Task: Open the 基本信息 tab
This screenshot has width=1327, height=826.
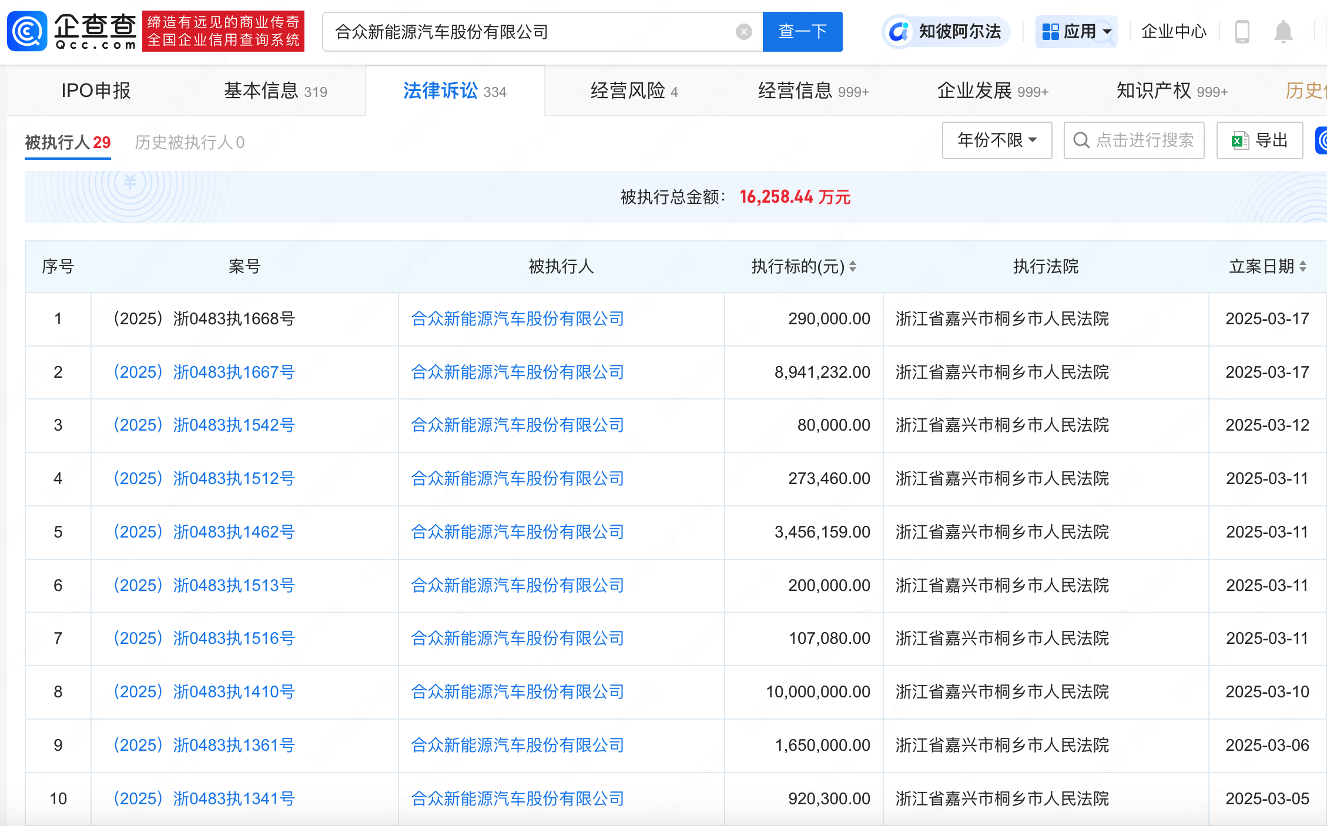Action: [x=275, y=91]
